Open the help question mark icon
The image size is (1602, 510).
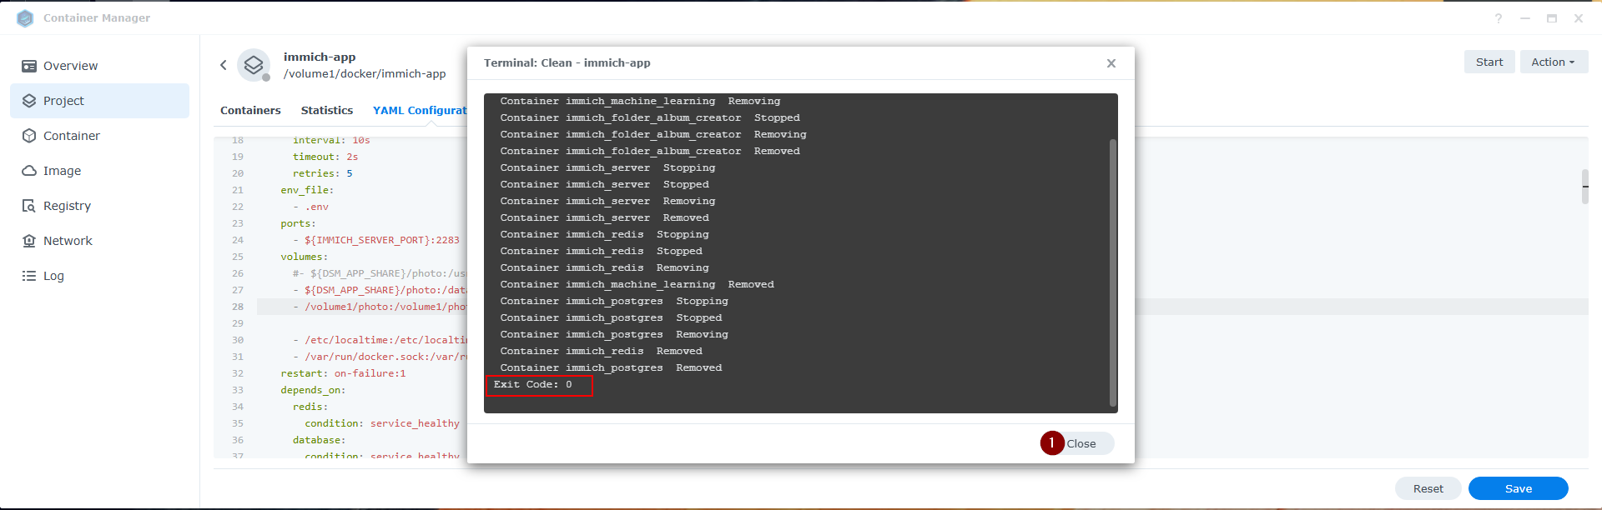click(x=1499, y=18)
